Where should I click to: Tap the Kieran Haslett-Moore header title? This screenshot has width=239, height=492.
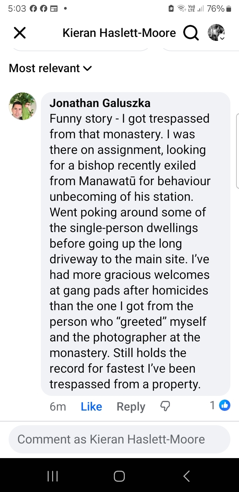(119, 33)
